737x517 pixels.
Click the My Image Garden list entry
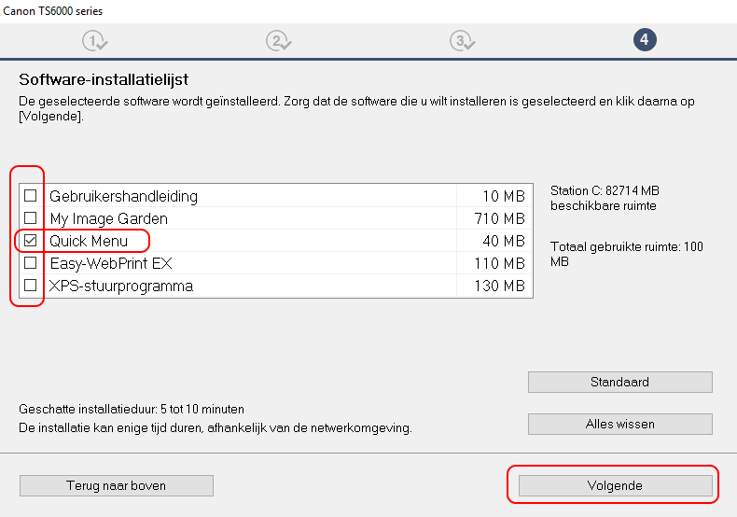(109, 219)
